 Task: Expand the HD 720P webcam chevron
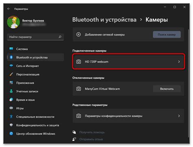point(179,62)
